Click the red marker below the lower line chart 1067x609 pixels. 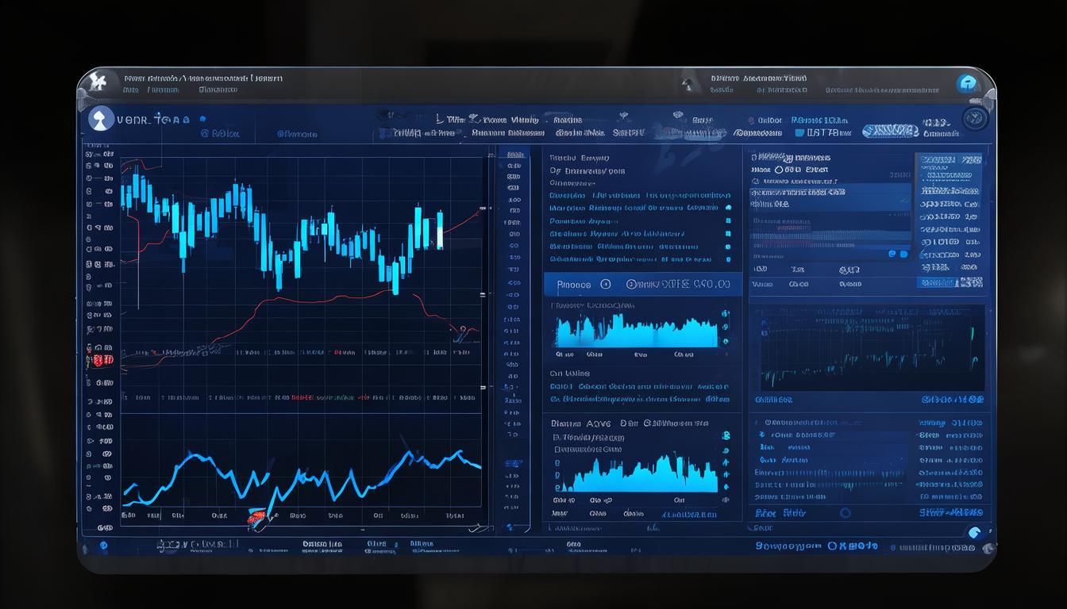tap(256, 519)
